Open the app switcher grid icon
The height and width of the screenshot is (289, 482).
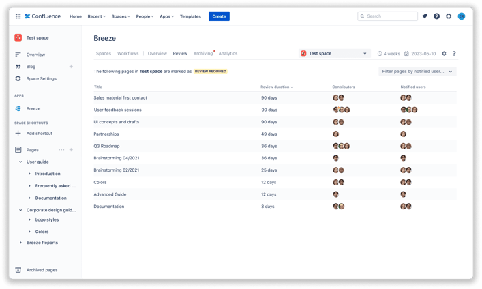18,16
